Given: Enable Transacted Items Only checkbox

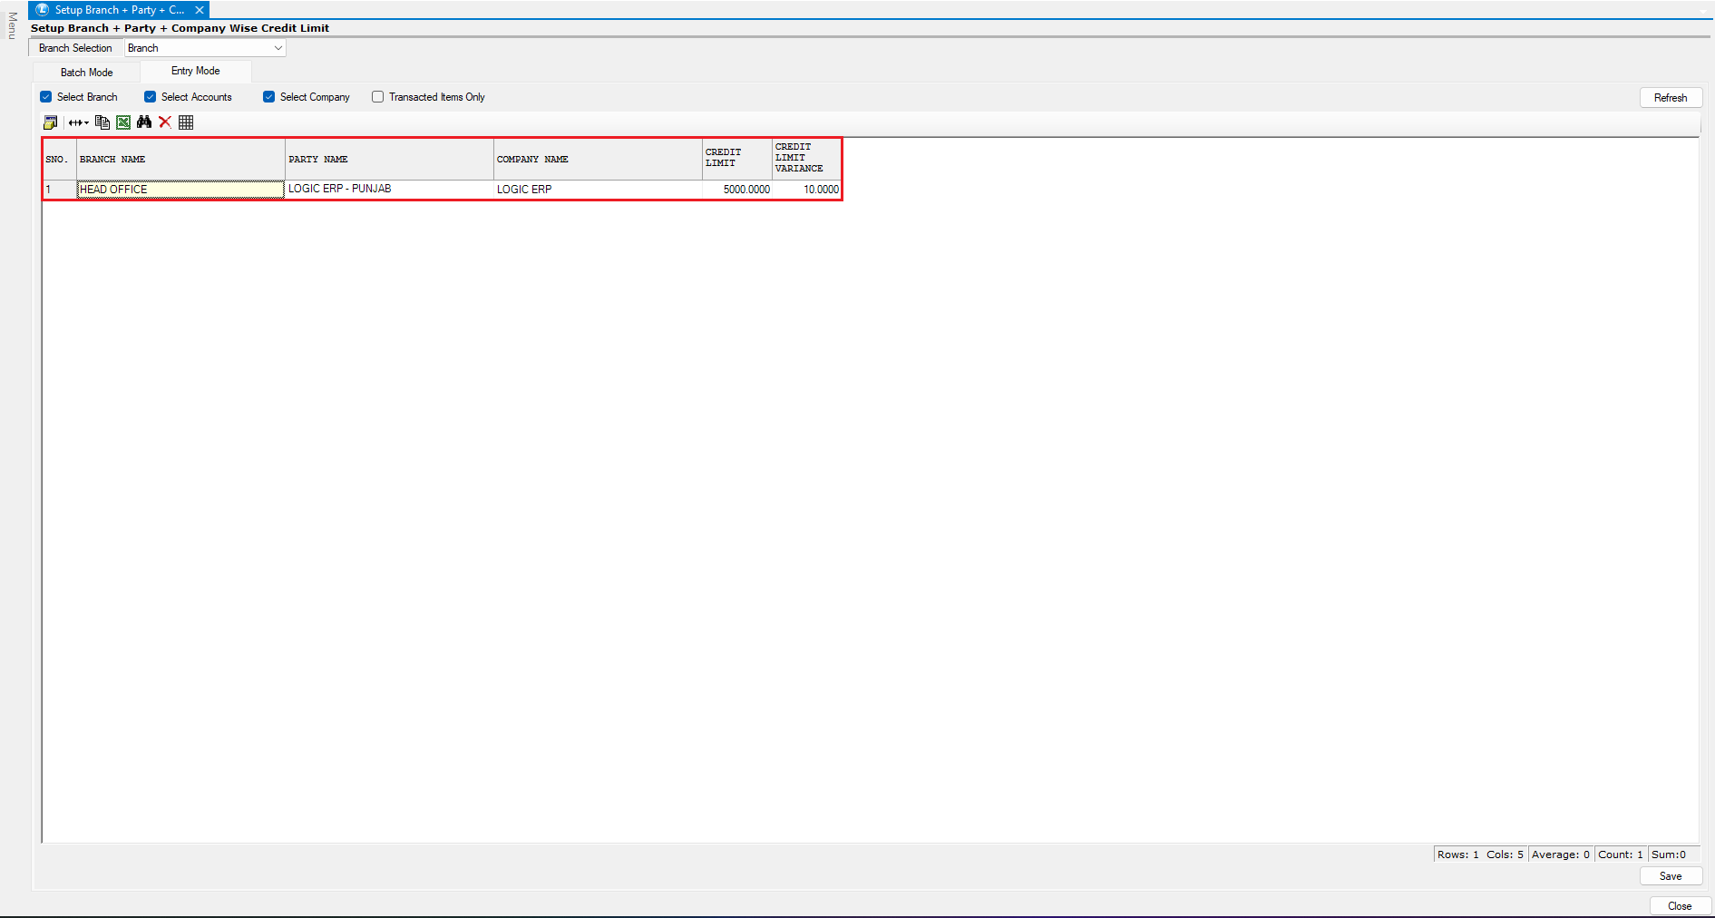Looking at the screenshot, I should pyautogui.click(x=378, y=97).
